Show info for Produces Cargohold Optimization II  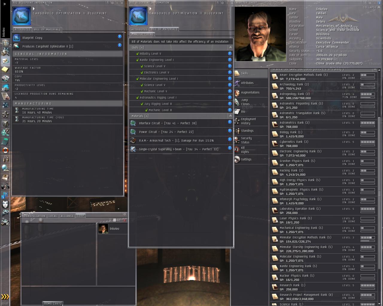(x=120, y=45)
